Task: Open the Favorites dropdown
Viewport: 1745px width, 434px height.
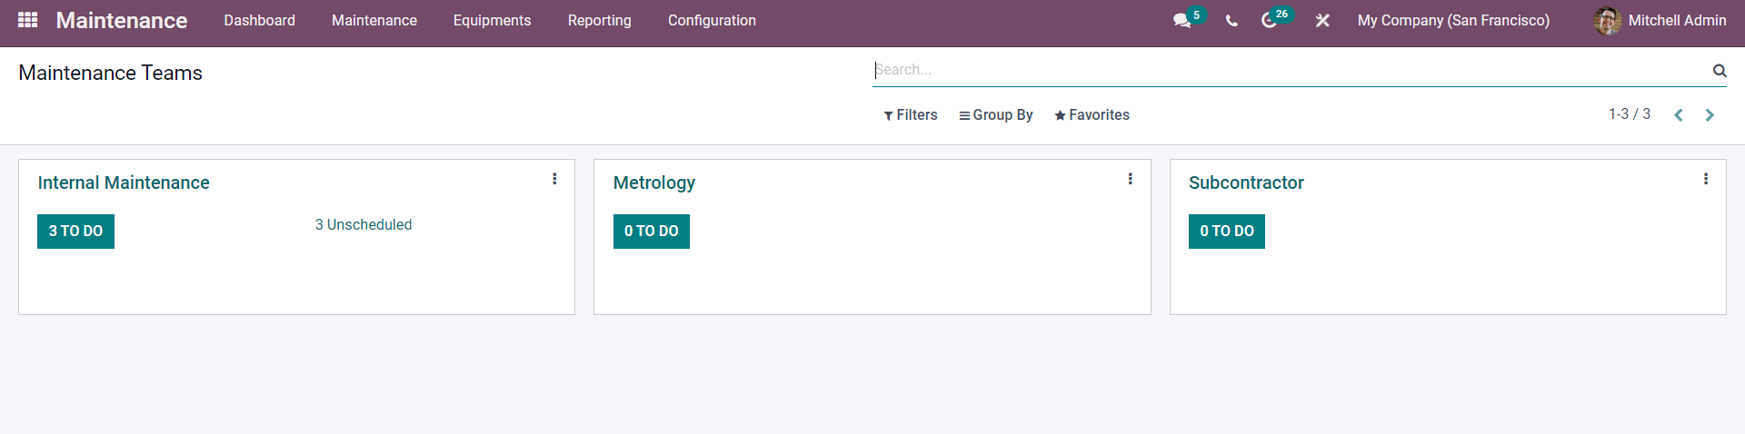Action: pyautogui.click(x=1092, y=115)
